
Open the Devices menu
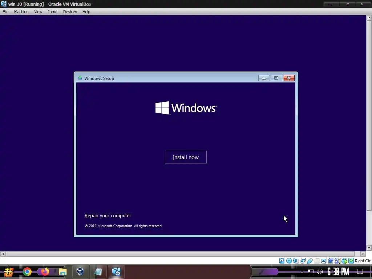pos(70,12)
